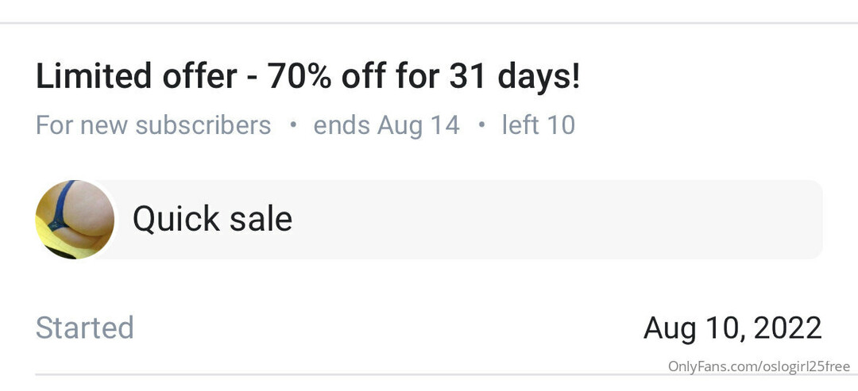Click the divider line below the Started row
The height and width of the screenshot is (391, 858).
318,374
